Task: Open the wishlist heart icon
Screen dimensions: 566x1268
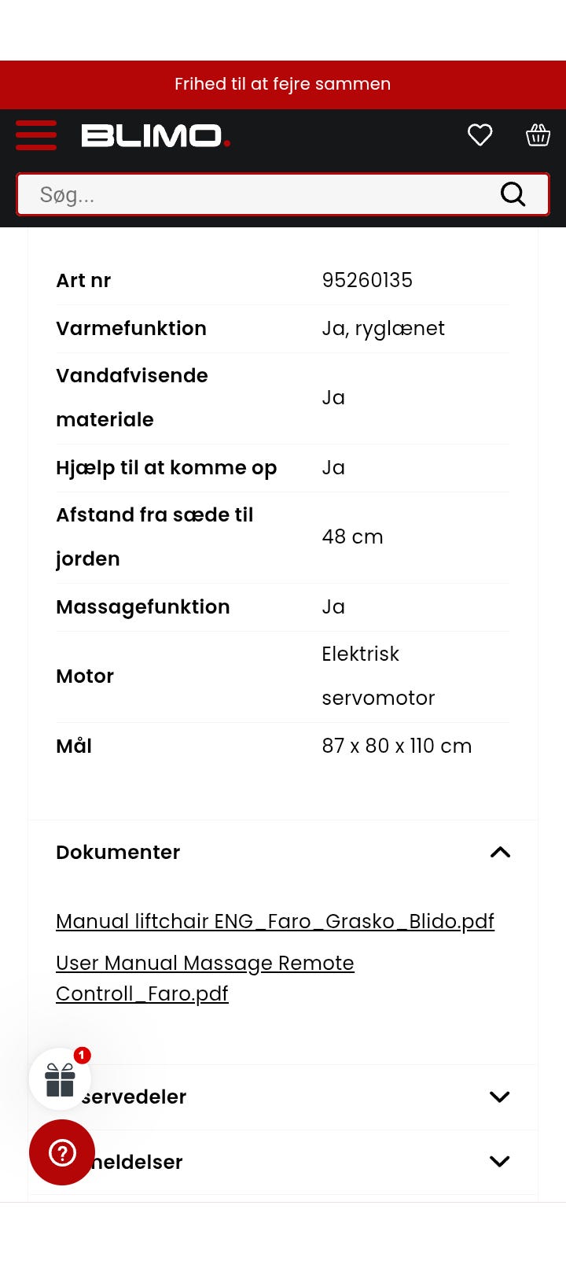Action: click(480, 135)
